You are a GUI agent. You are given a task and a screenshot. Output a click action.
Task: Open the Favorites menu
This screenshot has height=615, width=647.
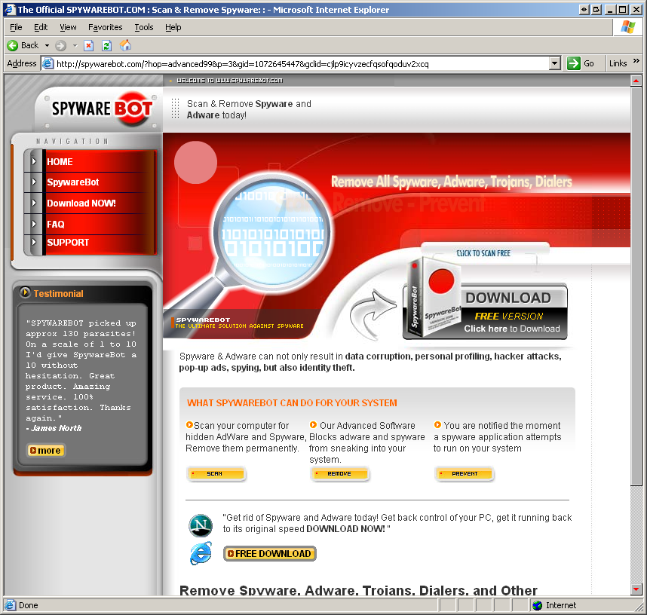tap(106, 27)
